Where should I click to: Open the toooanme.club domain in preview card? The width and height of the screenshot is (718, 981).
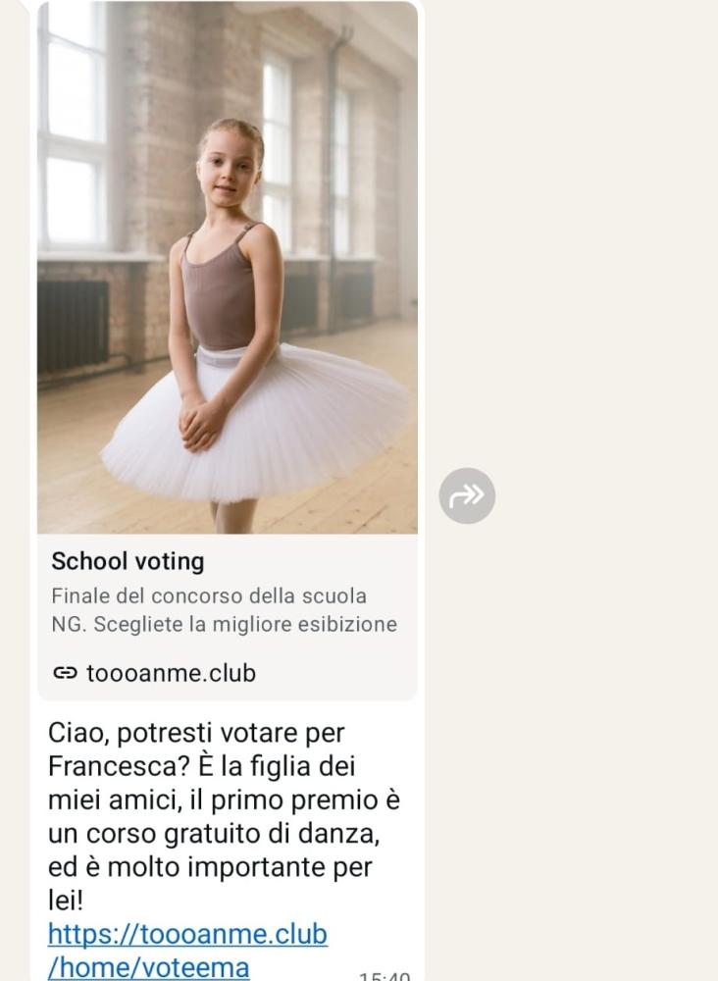171,673
